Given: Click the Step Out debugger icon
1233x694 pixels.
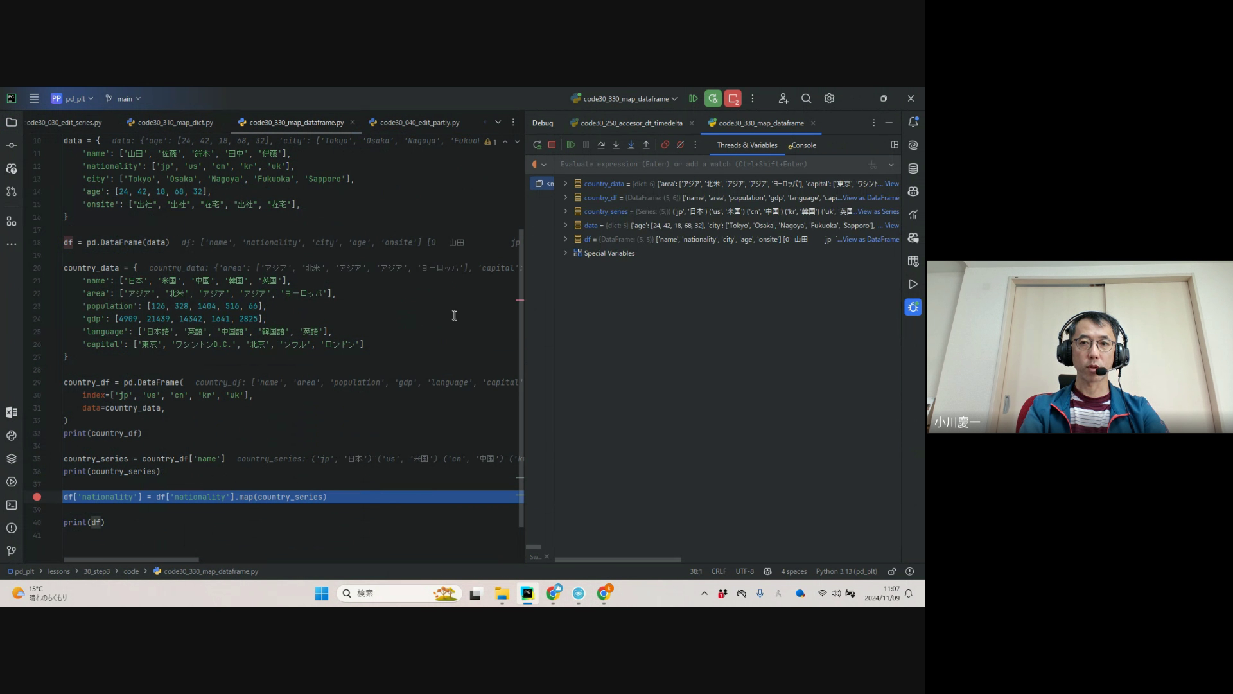Looking at the screenshot, I should 646,145.
